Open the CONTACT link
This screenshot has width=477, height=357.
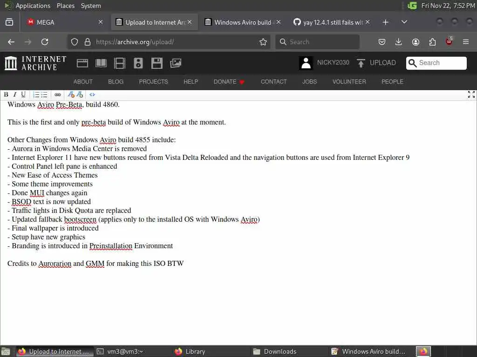point(273,82)
